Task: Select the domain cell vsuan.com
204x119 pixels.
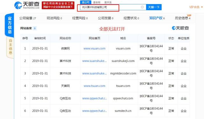Action: (x=123, y=48)
